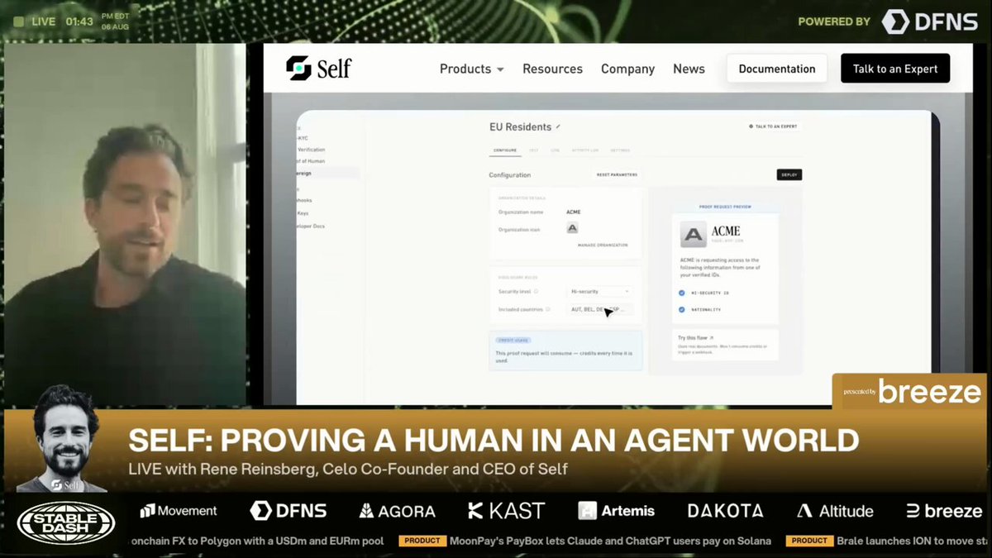Screen dimensions: 992x558
Task: Click the info icon next to Security level
Action: click(x=536, y=292)
